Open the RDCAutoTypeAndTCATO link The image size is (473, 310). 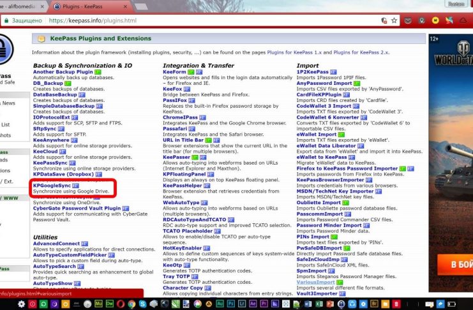[194, 220]
